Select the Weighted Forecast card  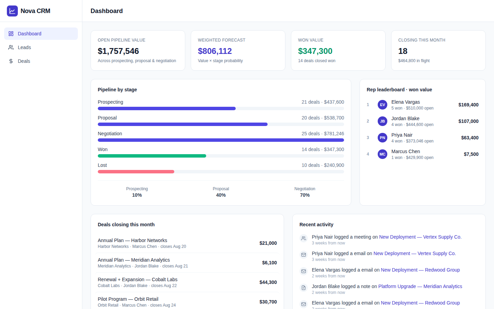[x=238, y=50]
